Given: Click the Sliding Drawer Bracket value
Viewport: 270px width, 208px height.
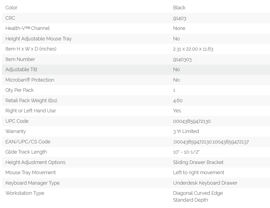Looking at the screenshot, I should [198, 162].
